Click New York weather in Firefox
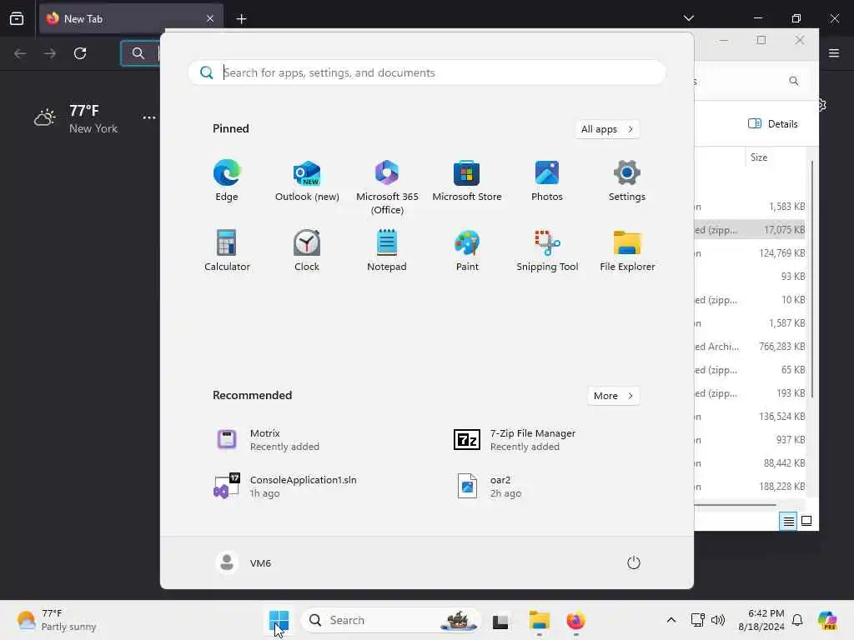Image resolution: width=854 pixels, height=640 pixels. (76, 119)
